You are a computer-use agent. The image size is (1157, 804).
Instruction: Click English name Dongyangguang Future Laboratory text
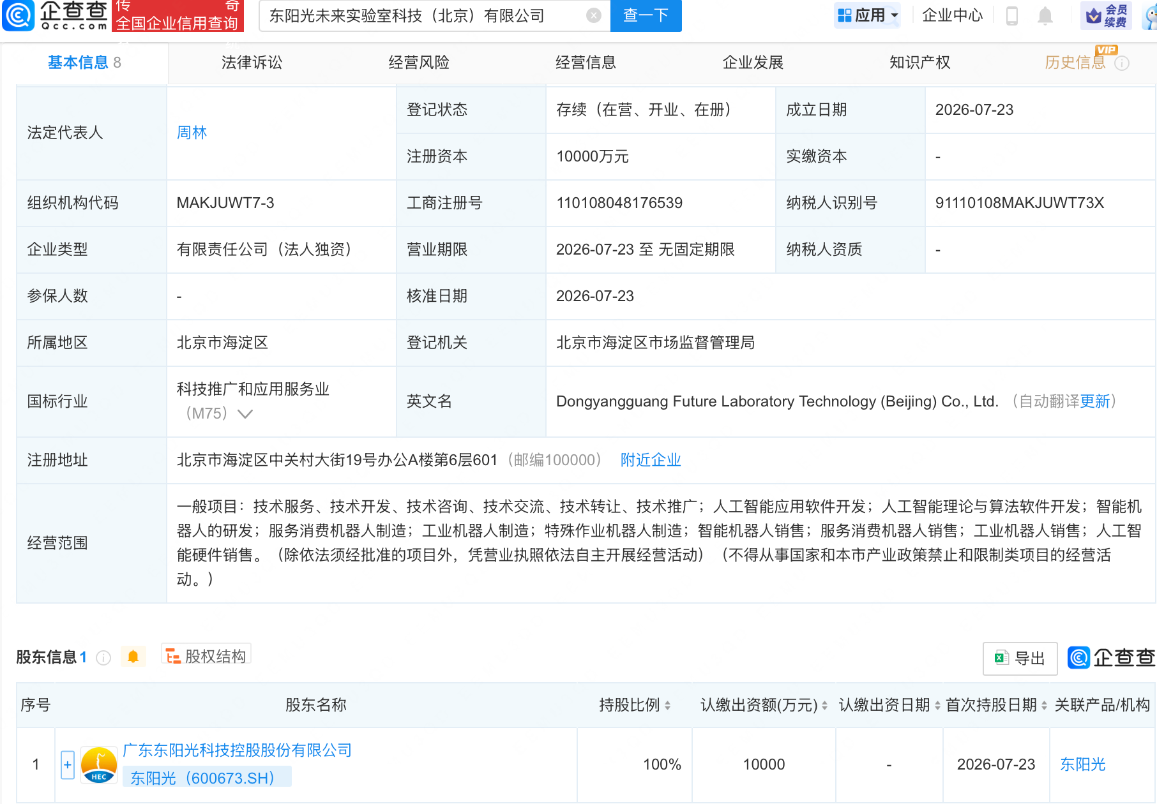point(777,401)
